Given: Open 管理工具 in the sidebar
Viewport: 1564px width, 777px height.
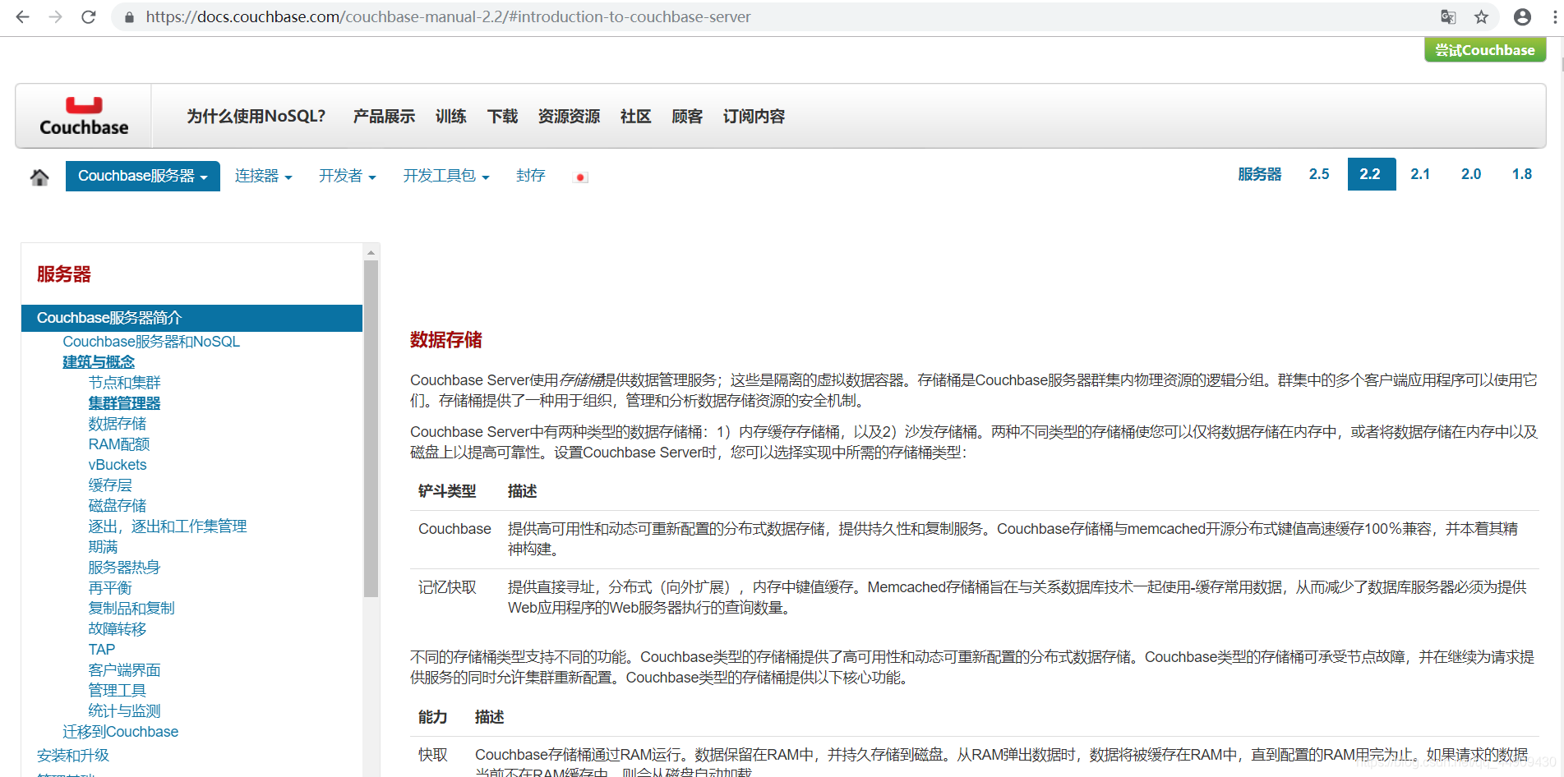Looking at the screenshot, I should tap(117, 691).
